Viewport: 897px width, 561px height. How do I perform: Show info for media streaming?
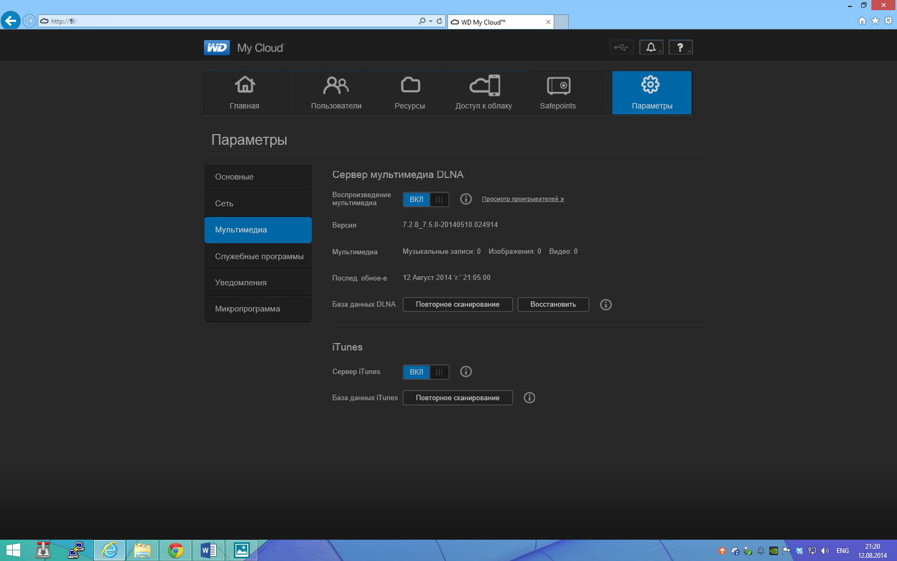pyautogui.click(x=466, y=199)
